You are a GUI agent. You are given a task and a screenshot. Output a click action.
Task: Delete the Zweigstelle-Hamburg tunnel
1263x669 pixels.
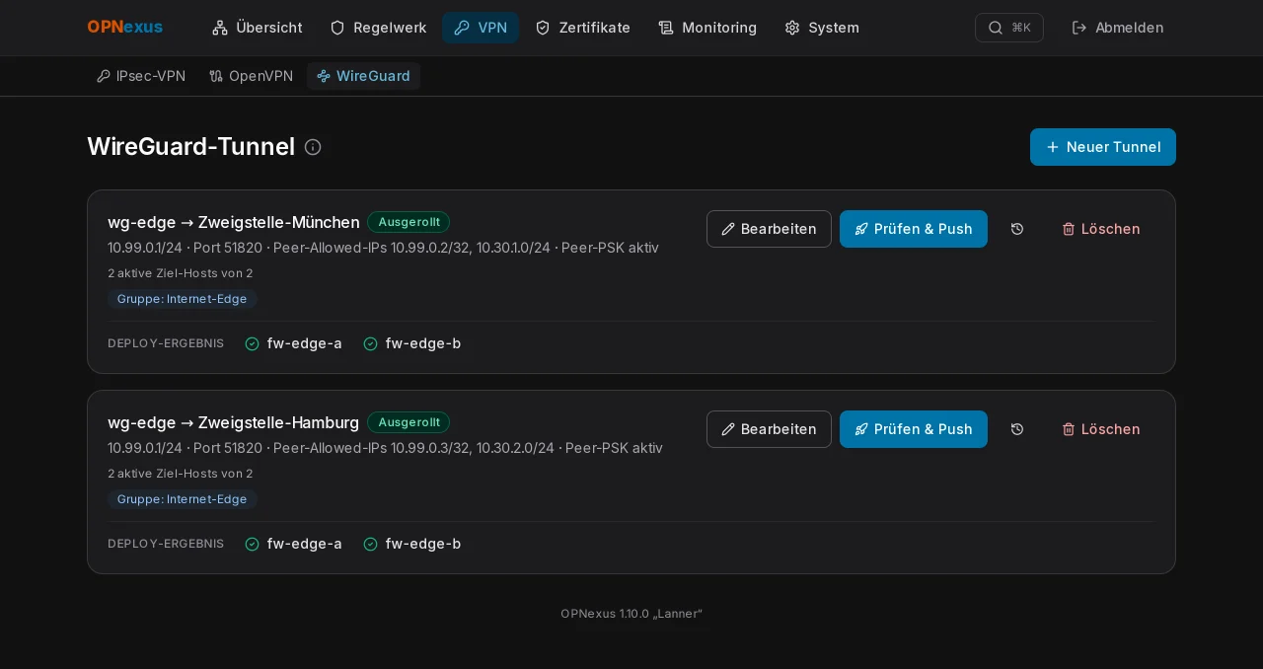(1101, 429)
